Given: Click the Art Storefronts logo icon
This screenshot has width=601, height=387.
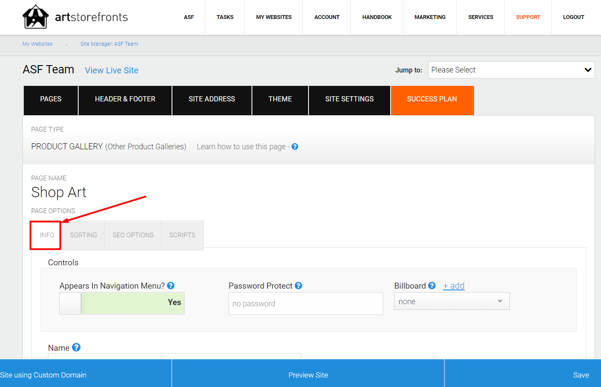Looking at the screenshot, I should click(x=36, y=17).
